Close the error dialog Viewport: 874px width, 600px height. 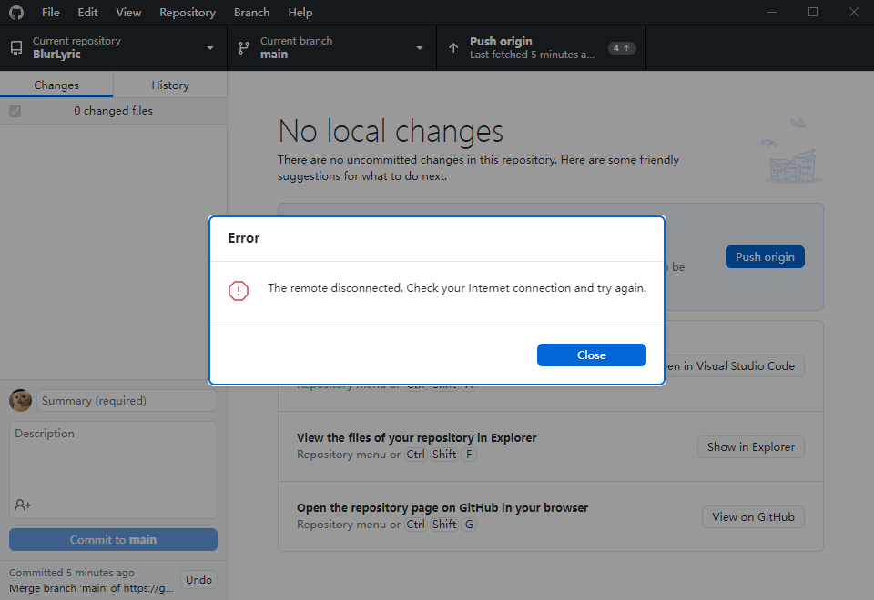tap(591, 355)
